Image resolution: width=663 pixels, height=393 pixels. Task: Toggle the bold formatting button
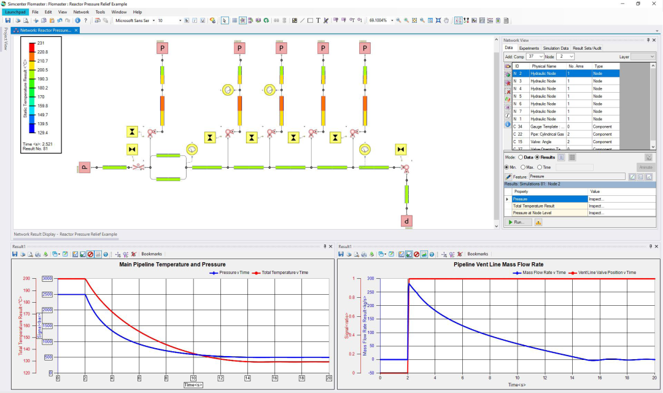click(x=187, y=20)
